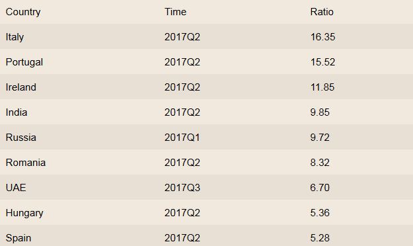Select the India country cell
This screenshot has width=413, height=246.
pyautogui.click(x=17, y=112)
